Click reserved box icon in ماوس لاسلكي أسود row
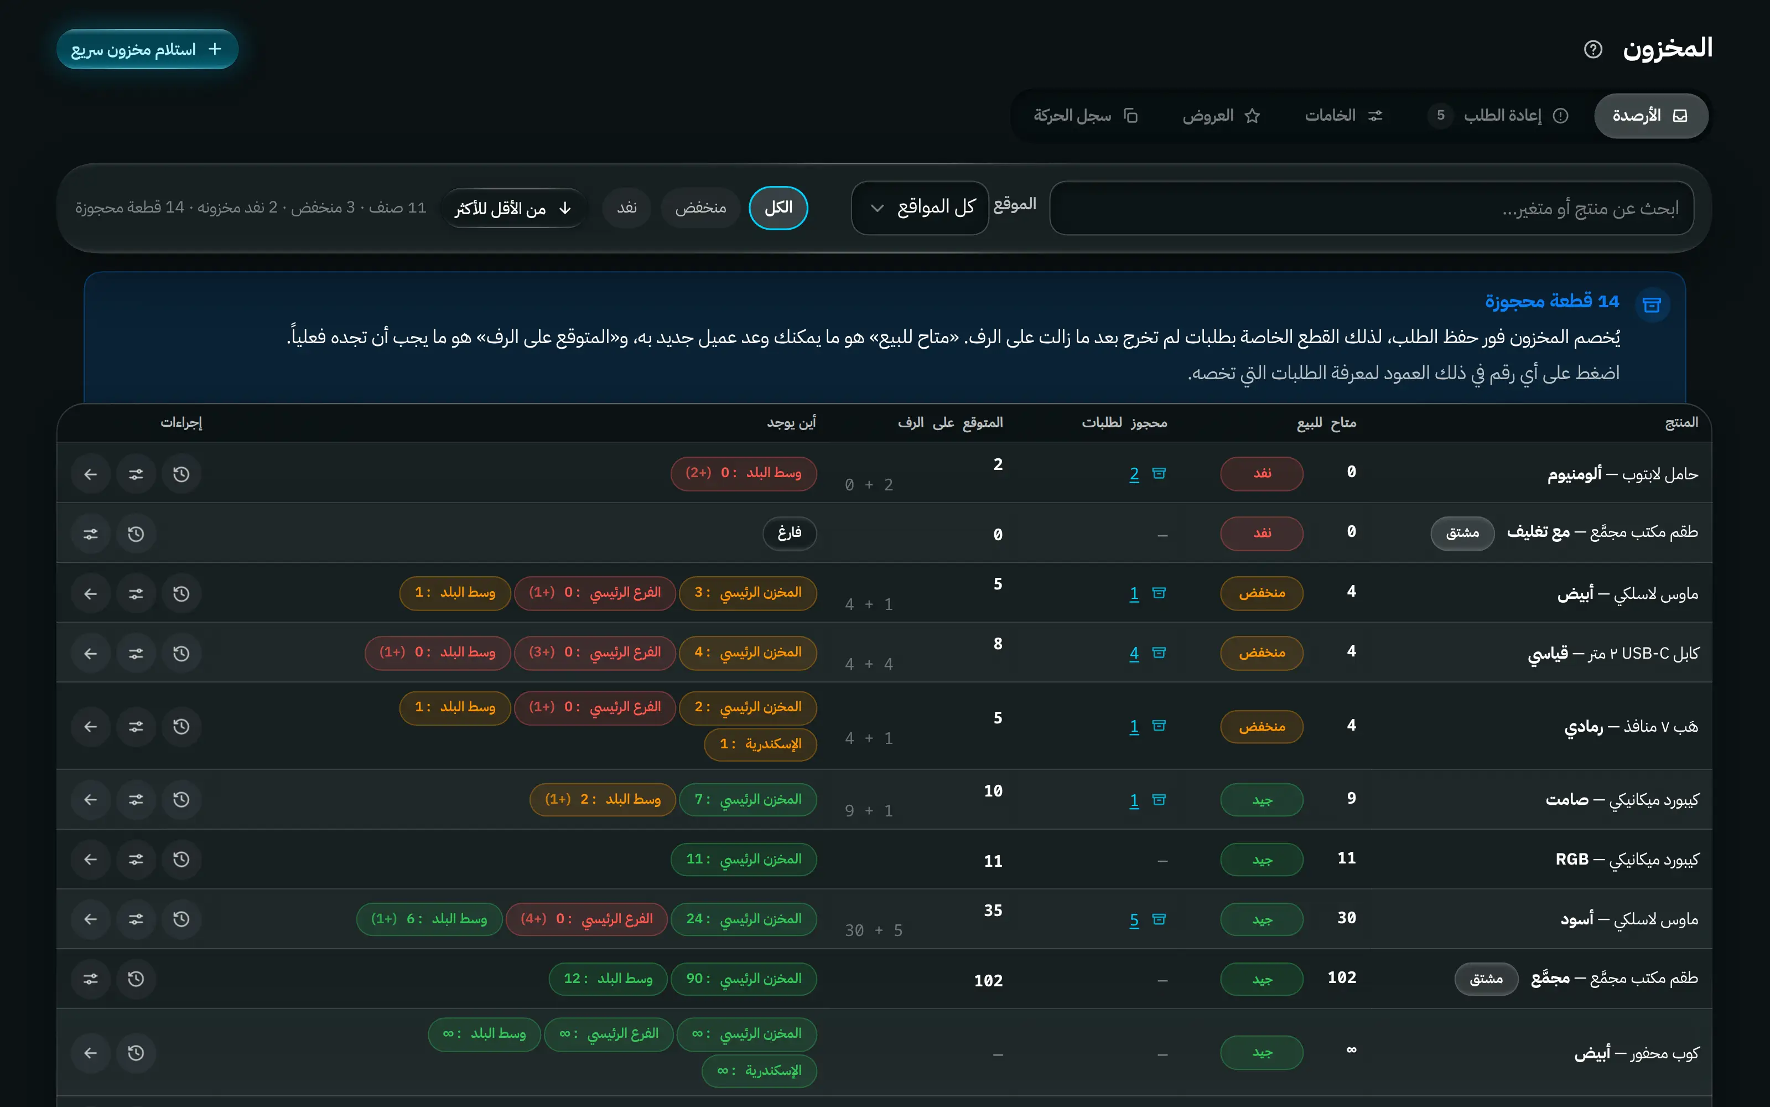1770x1107 pixels. coord(1159,919)
